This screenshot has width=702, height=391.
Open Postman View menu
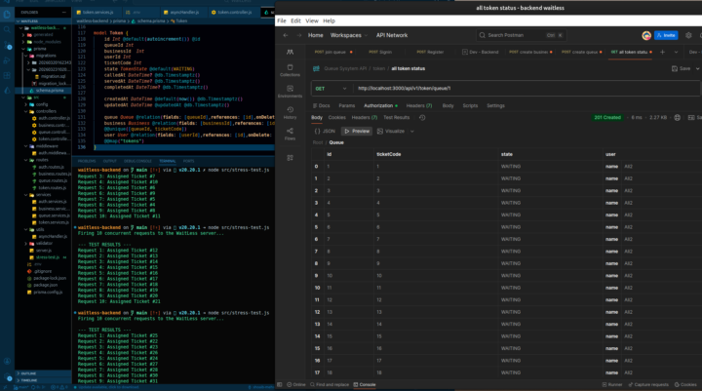(312, 21)
